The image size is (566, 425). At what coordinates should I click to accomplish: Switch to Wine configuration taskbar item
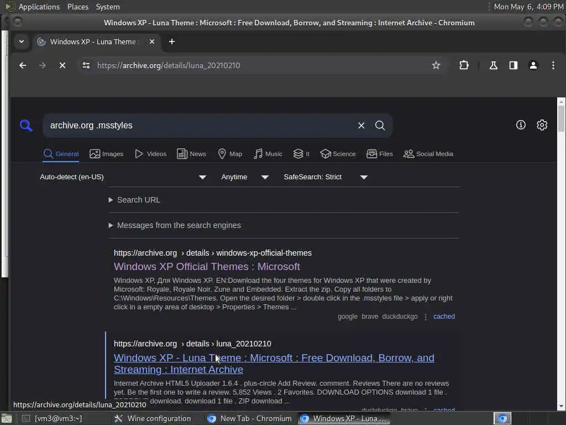[x=153, y=418]
